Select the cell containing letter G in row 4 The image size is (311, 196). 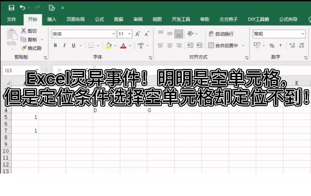161,110
